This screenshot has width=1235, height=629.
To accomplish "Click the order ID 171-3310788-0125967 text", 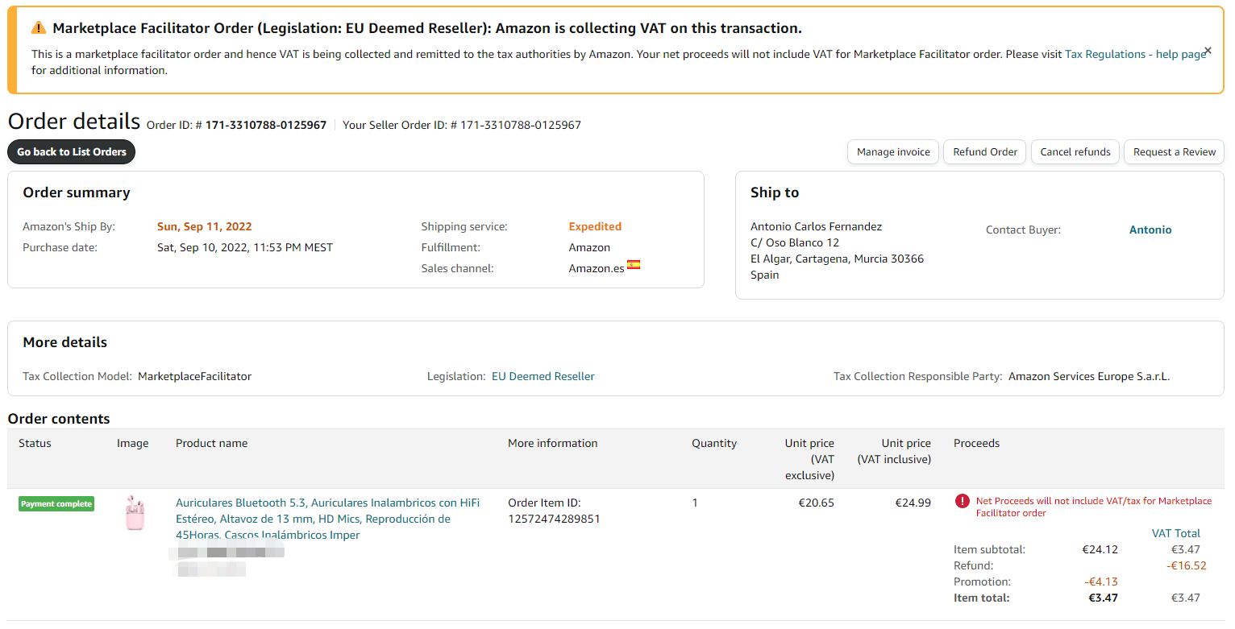I will point(265,125).
